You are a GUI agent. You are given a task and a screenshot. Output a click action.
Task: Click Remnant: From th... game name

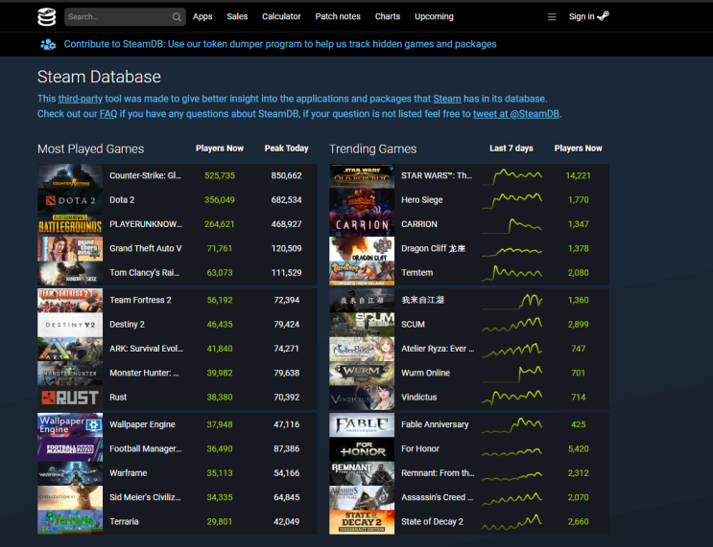pos(438,473)
